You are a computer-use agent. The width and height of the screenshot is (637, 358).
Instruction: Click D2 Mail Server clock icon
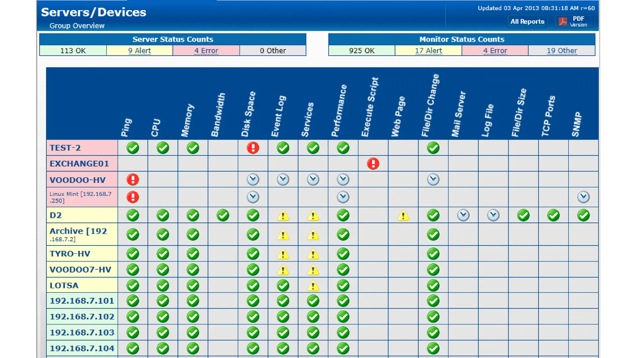(x=463, y=215)
